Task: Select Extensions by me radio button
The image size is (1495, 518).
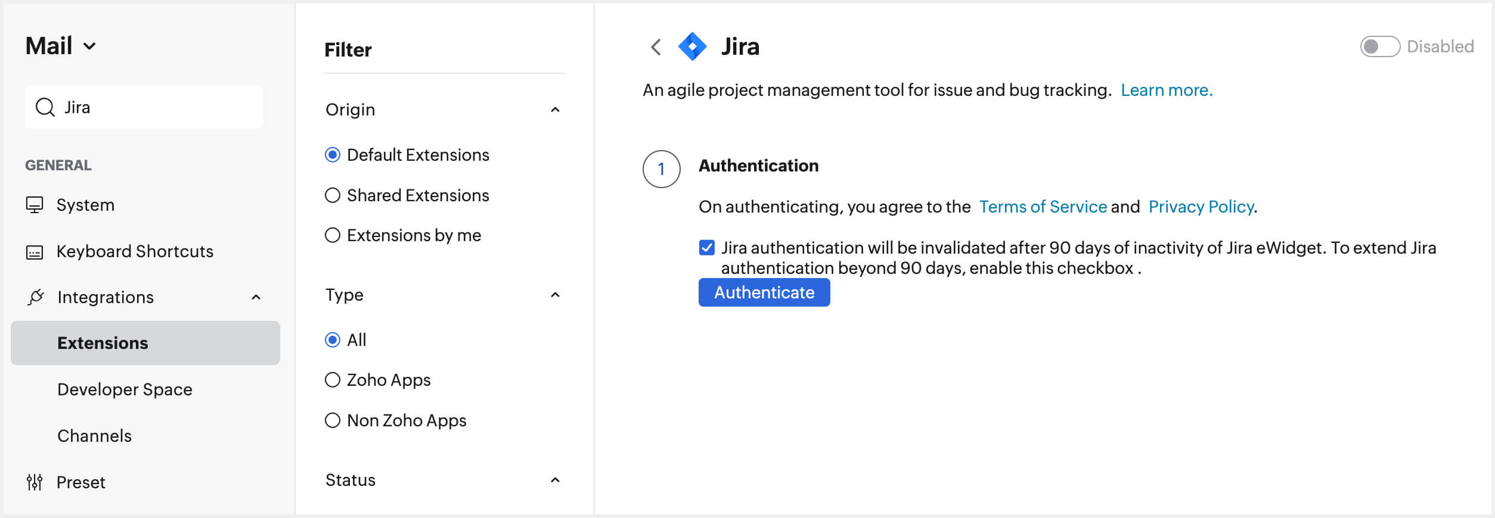Action: [x=333, y=235]
